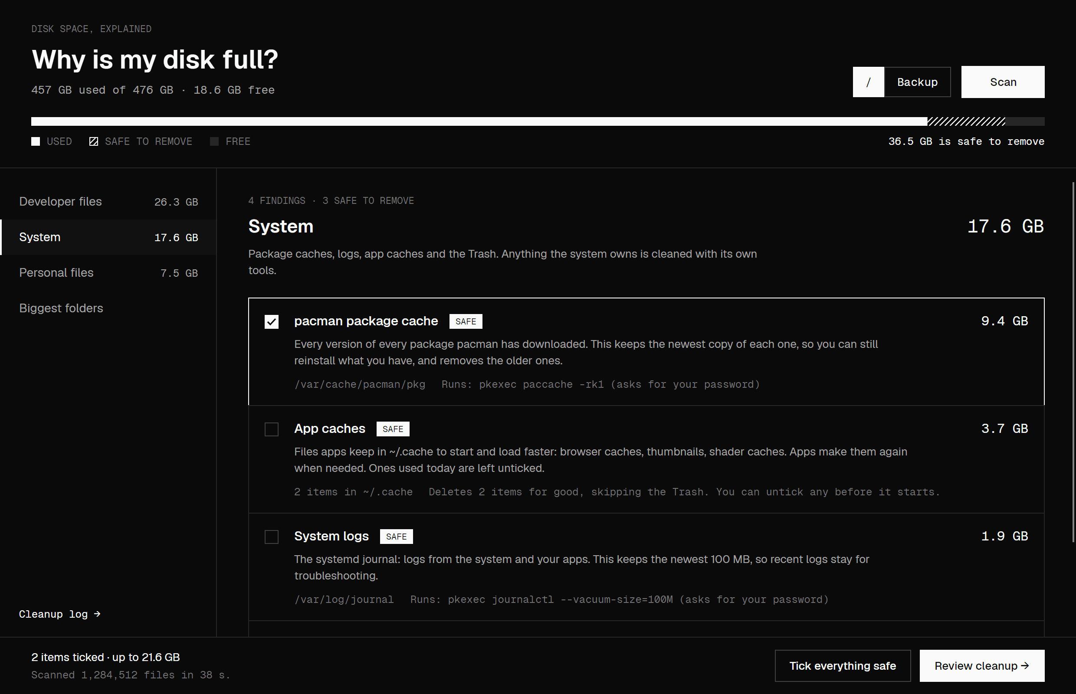Screen dimensions: 1076x694
Task: Click the "pacman package cache" title
Action: point(366,321)
